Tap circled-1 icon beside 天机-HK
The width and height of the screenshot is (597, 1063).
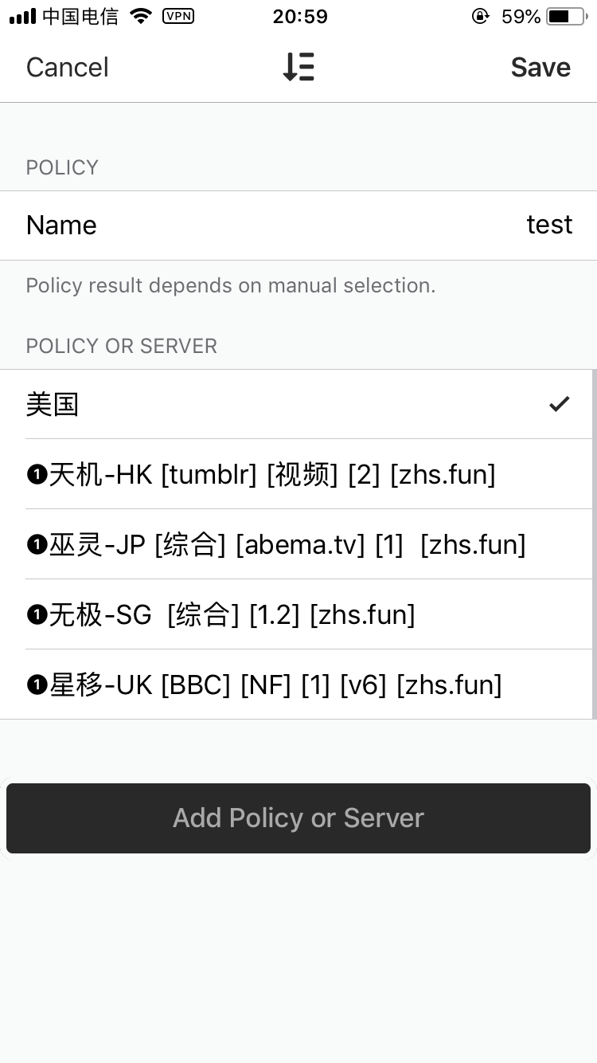click(37, 476)
